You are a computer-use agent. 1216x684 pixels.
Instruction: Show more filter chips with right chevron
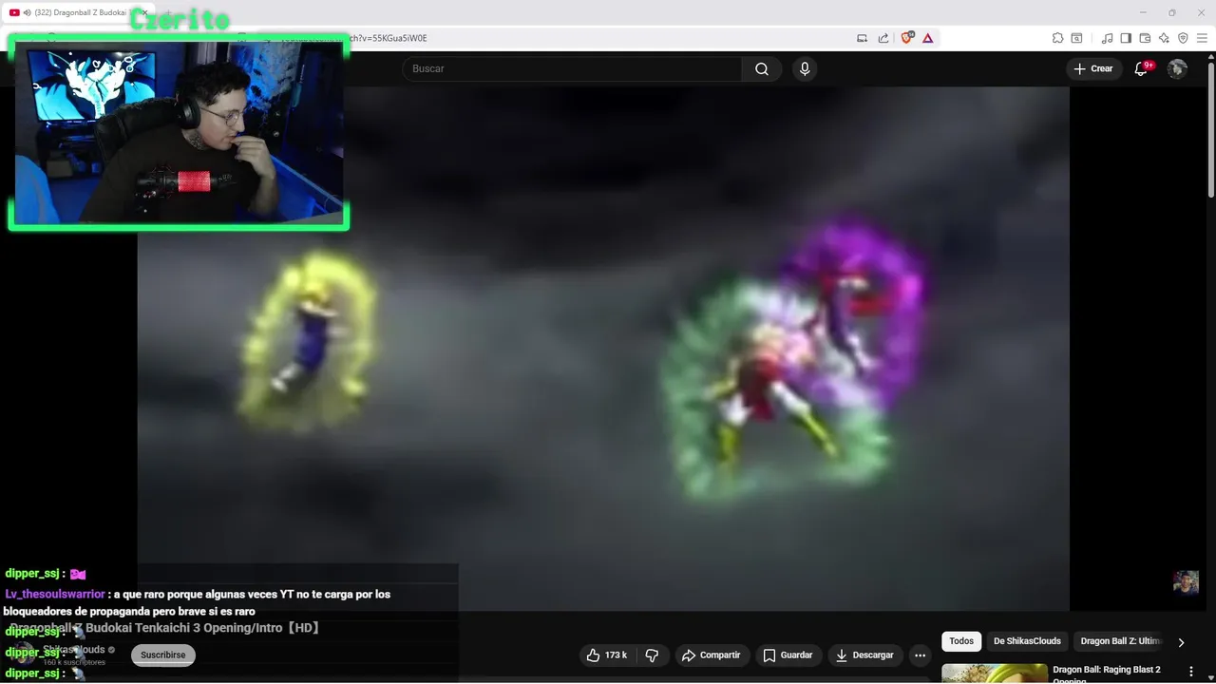tap(1181, 642)
